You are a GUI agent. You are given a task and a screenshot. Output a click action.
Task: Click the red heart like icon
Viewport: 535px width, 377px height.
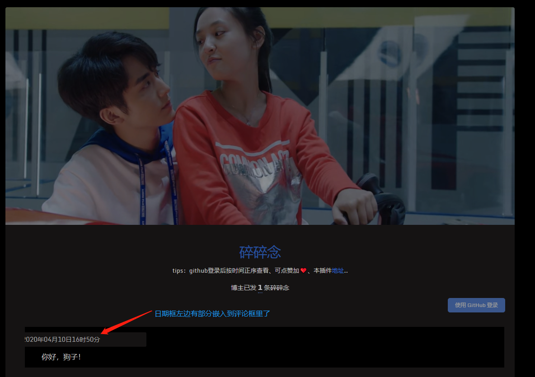point(303,271)
